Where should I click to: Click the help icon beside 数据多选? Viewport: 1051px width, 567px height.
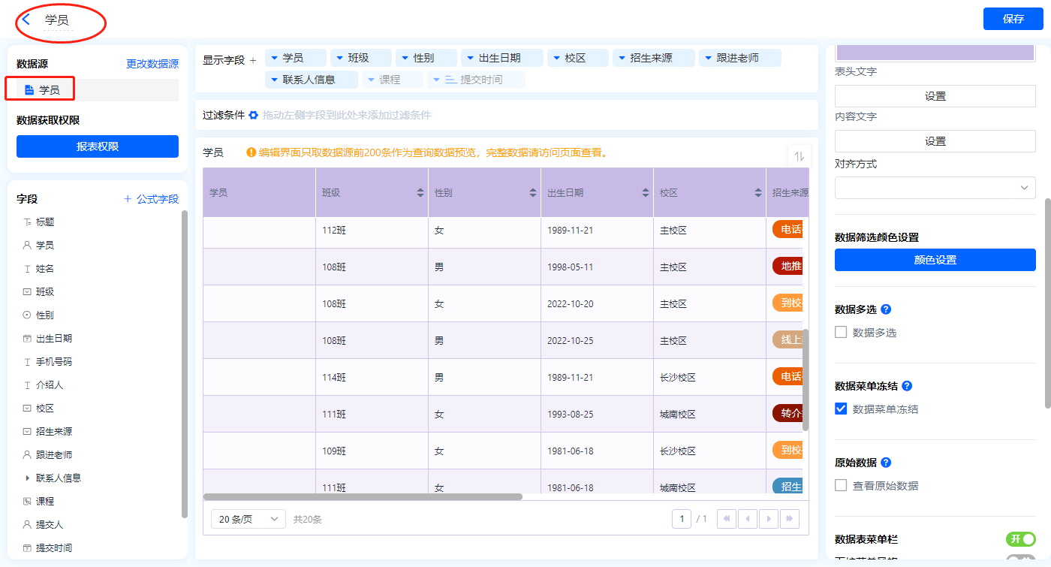886,309
